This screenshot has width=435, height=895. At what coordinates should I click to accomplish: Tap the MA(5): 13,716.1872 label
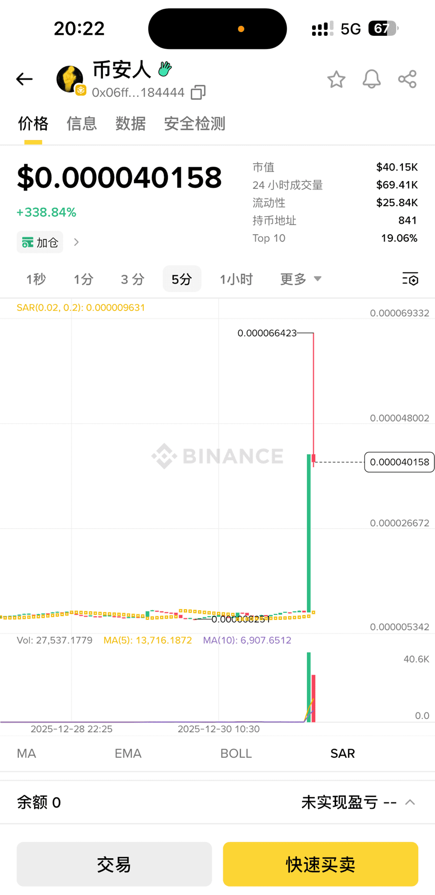tap(148, 640)
